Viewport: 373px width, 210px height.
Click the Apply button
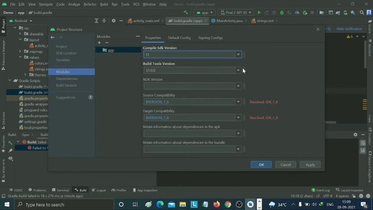pyautogui.click(x=310, y=164)
